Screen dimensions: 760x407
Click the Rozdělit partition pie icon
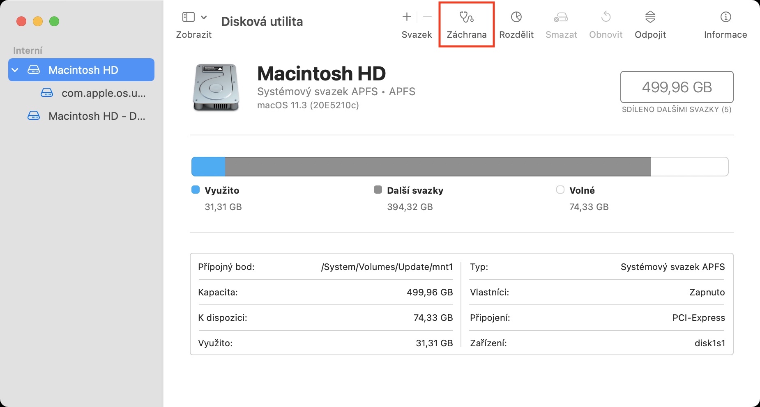(x=516, y=17)
